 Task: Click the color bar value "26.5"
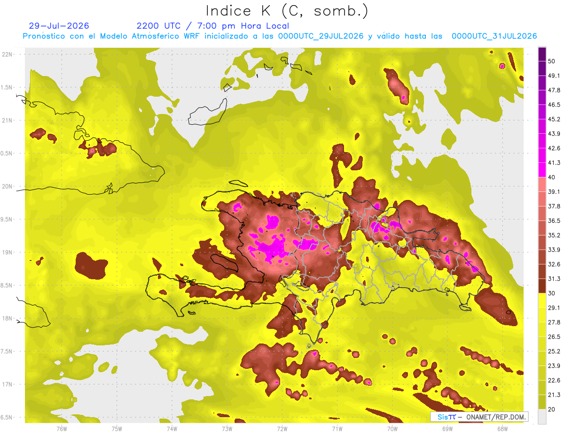click(x=554, y=337)
